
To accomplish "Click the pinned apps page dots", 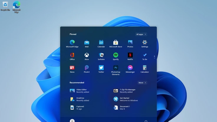I will coord(154,57).
